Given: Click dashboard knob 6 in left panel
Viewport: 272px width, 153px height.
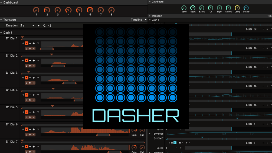Looking at the screenshot, I should pos(90,10).
